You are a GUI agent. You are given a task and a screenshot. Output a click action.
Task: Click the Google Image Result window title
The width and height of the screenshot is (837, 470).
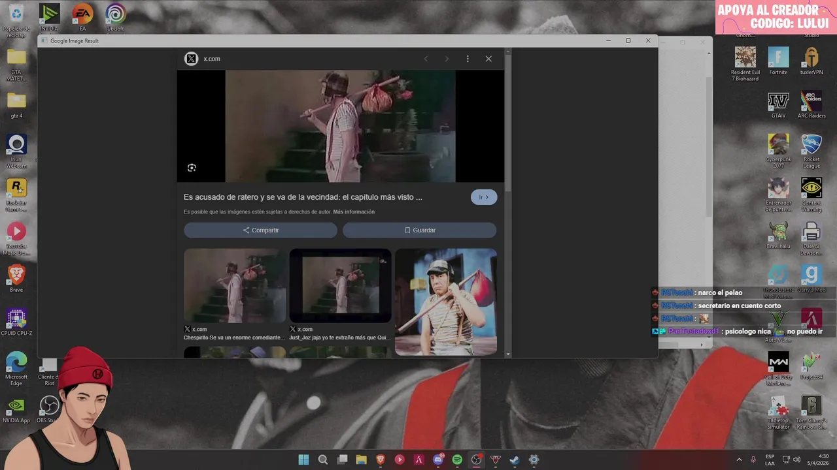[75, 40]
